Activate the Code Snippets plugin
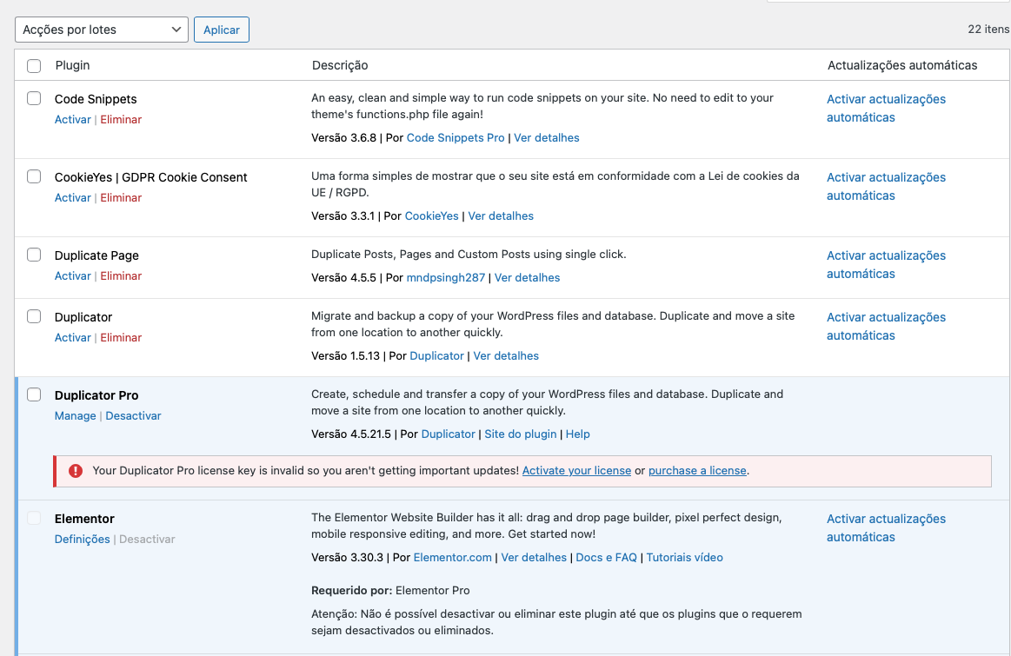Screen dimensions: 1011x656 tap(73, 119)
